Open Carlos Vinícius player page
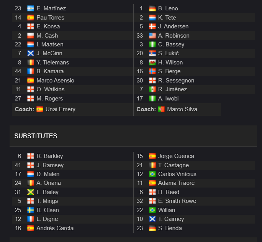The image size is (262, 242). tap(177, 174)
